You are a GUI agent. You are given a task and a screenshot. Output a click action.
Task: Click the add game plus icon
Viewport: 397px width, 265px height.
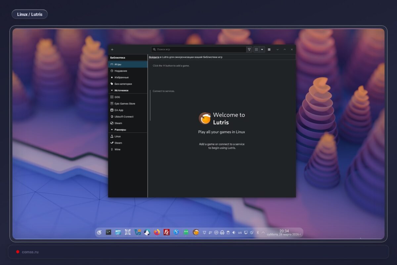click(x=112, y=49)
